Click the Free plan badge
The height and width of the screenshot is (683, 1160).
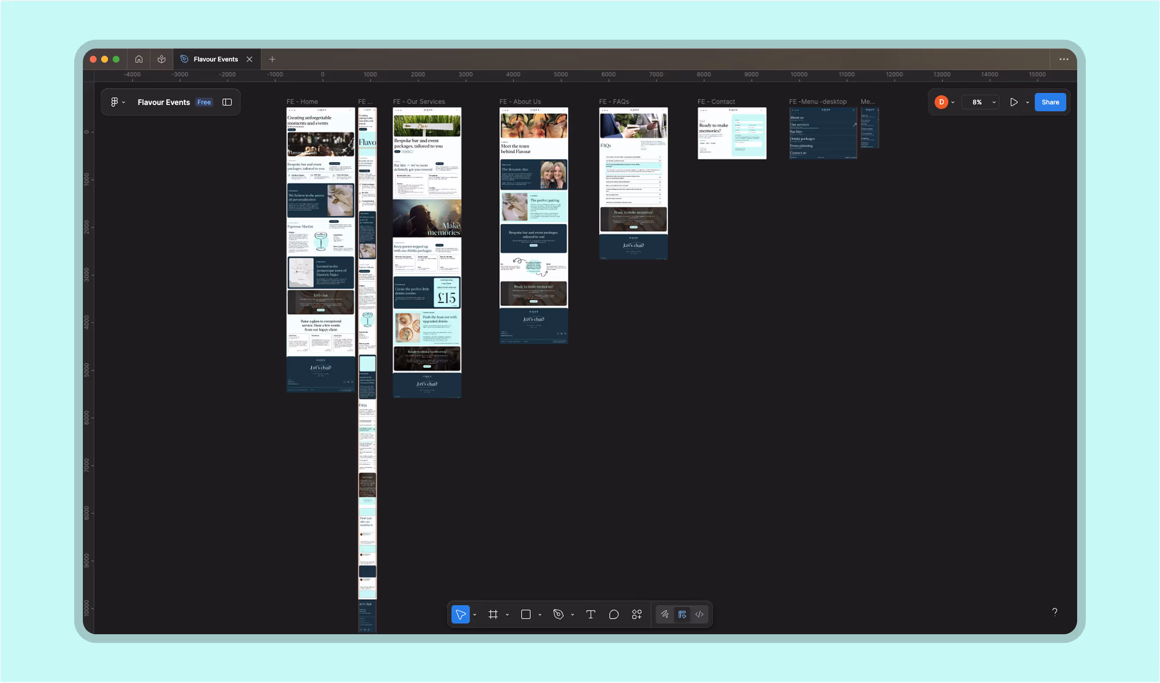tap(203, 102)
